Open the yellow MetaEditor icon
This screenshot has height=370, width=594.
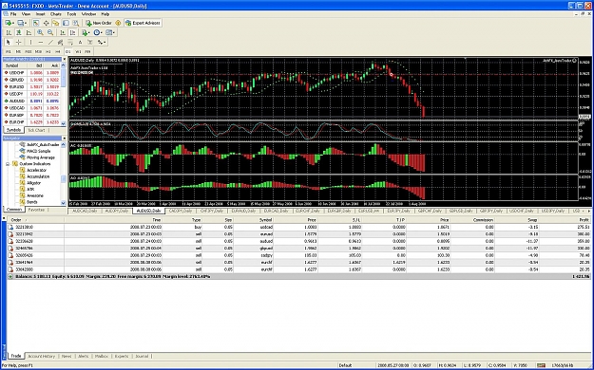(118, 23)
